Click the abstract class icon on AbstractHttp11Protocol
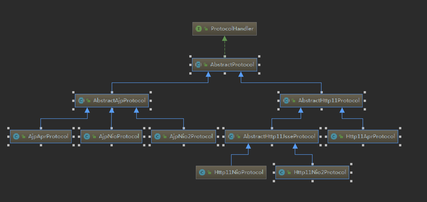The image size is (427, 202). click(286, 100)
